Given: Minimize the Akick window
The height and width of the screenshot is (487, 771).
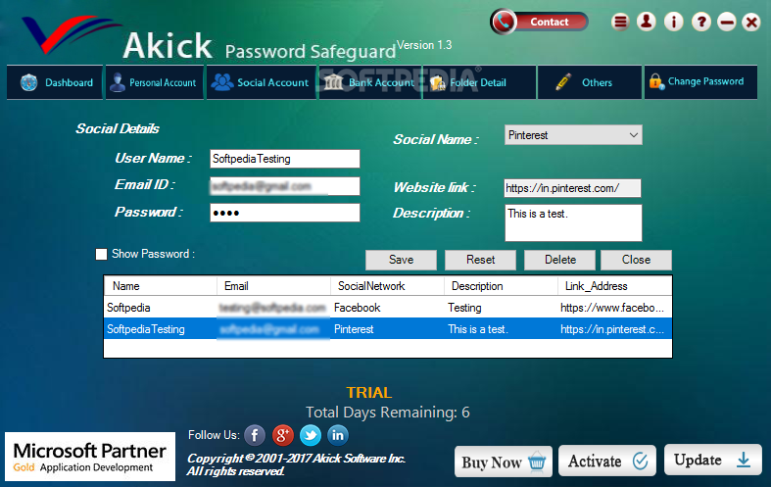Looking at the screenshot, I should pyautogui.click(x=726, y=22).
